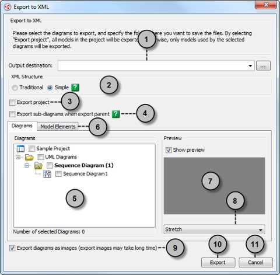Select the Sample Project tree label
Viewport: 280px width, 275px height.
53,149
